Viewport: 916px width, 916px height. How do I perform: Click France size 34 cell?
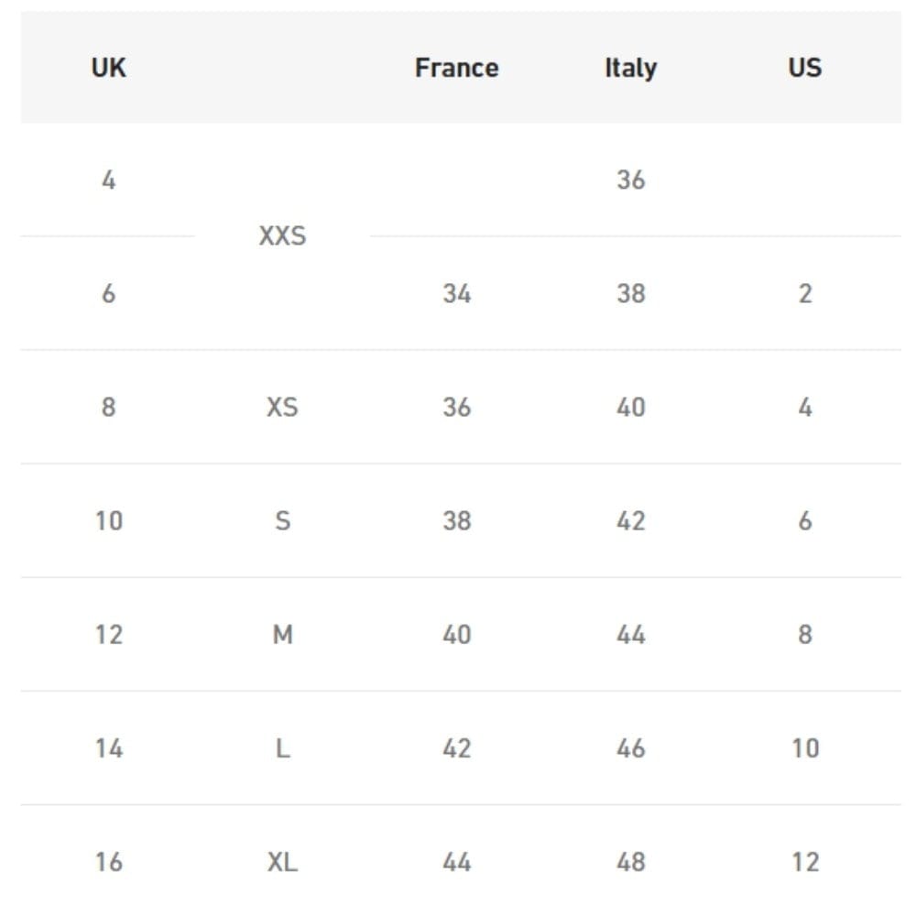pyautogui.click(x=456, y=293)
